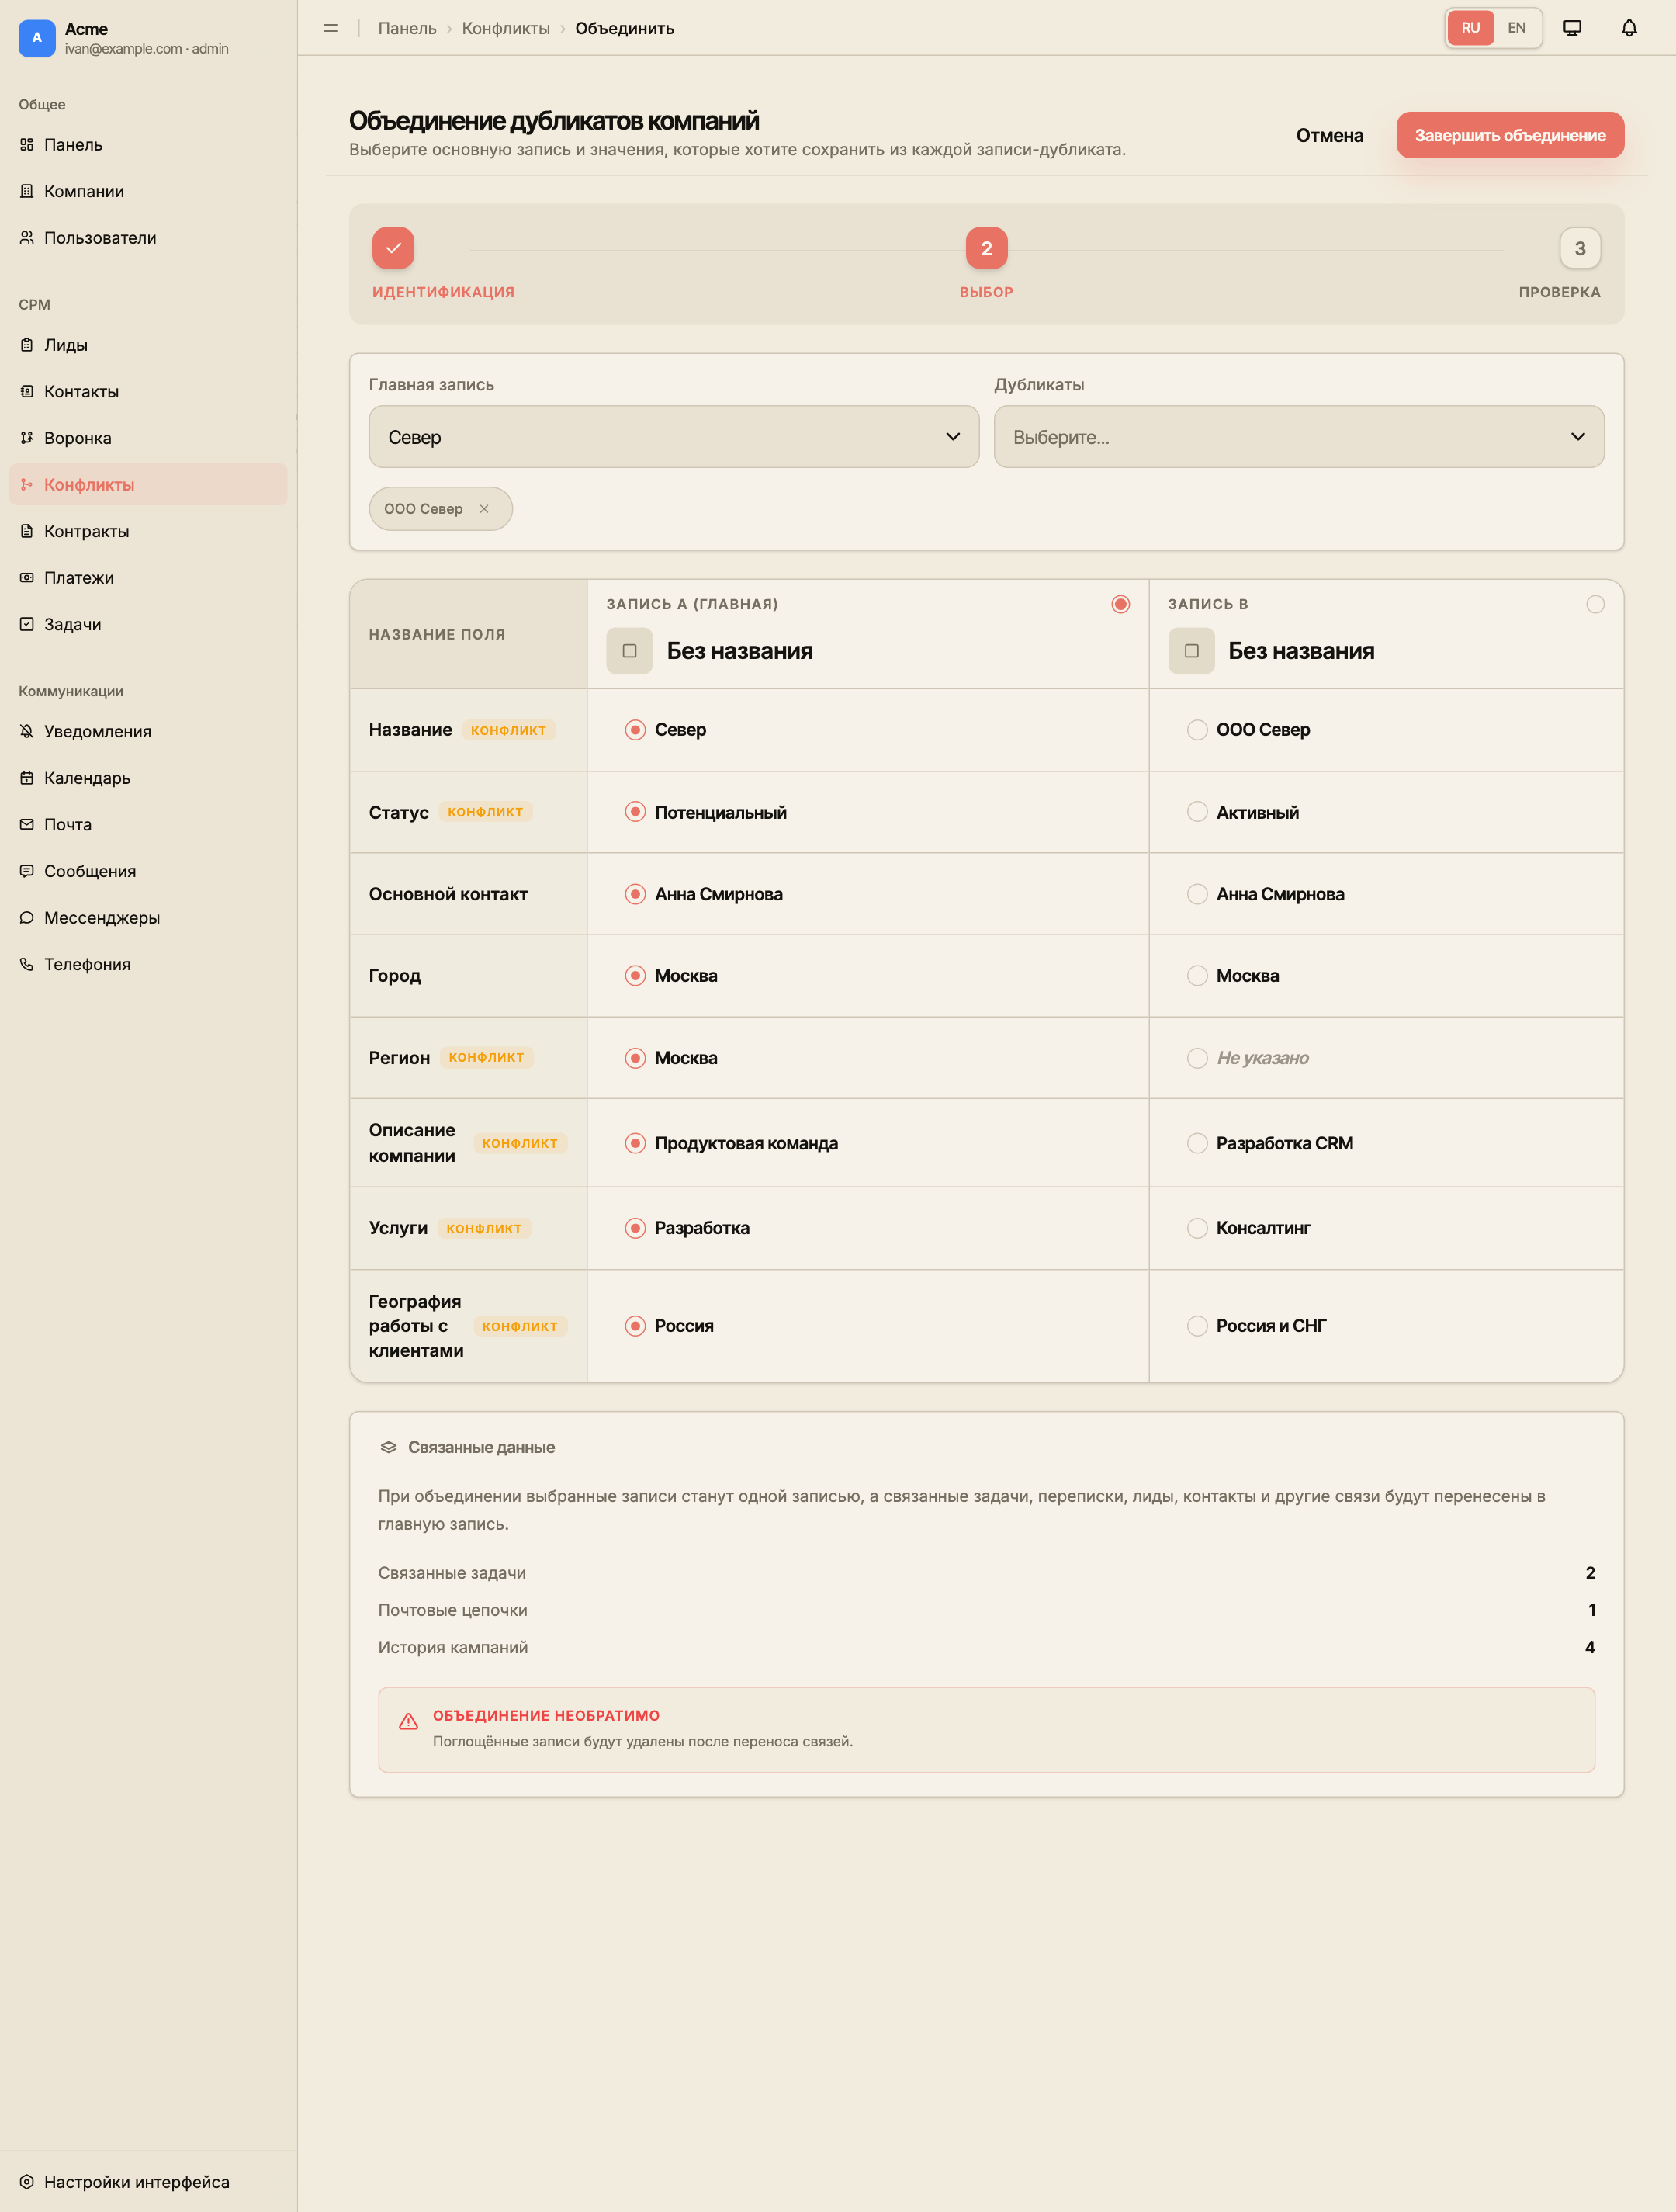This screenshot has height=2212, width=1676.
Task: Open Компании in the sidebar
Action: (x=148, y=191)
